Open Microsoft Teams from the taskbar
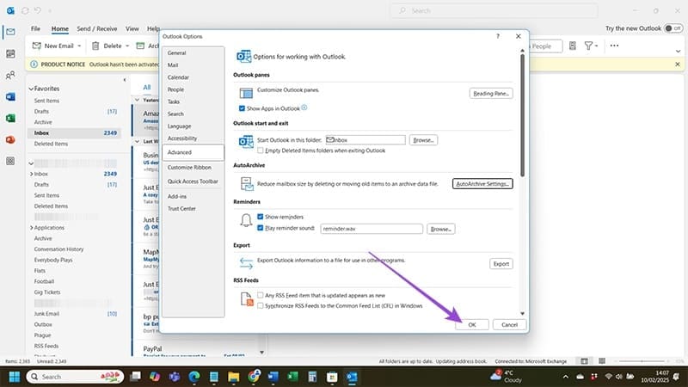Screen dimensions: 688x387 click(x=175, y=377)
